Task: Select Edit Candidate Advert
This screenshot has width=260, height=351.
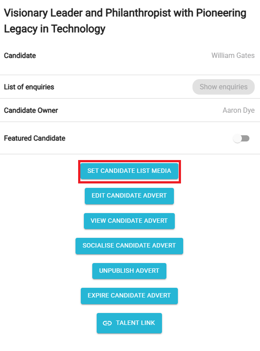Action: tap(129, 196)
